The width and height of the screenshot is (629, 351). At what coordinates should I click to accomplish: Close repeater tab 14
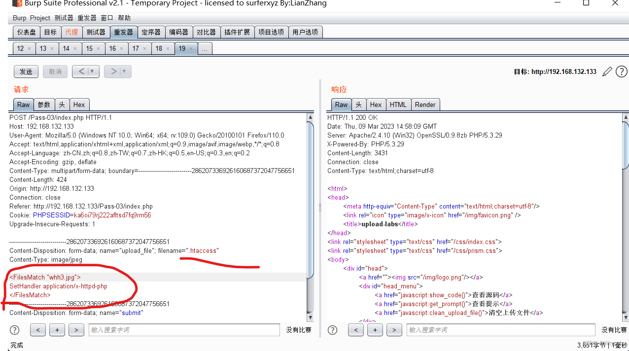click(x=75, y=48)
